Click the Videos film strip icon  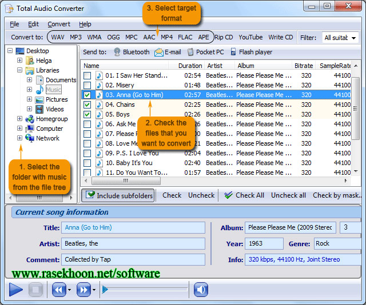[39, 109]
